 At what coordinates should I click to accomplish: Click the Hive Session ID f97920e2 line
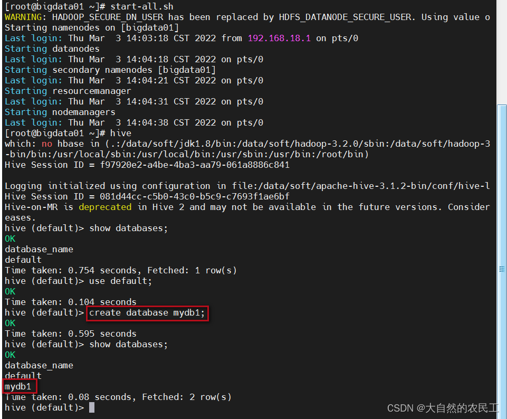point(147,165)
